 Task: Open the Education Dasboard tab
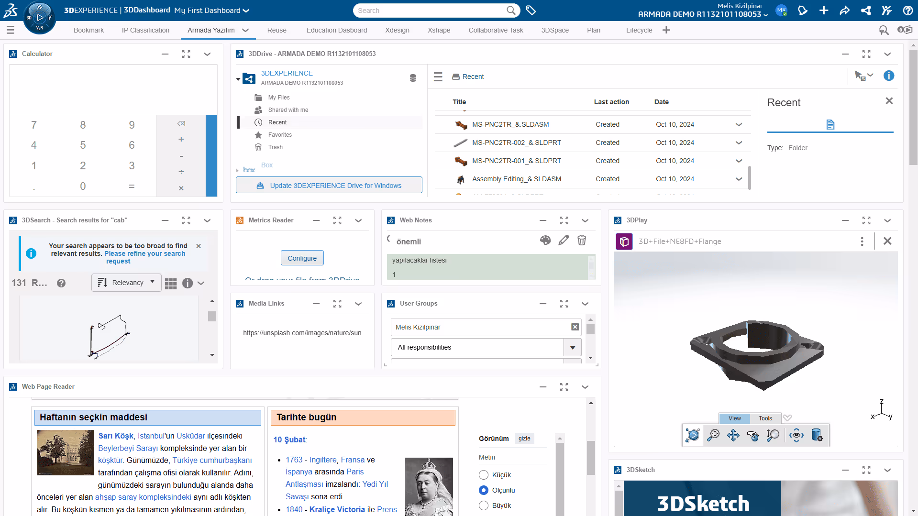coord(337,30)
